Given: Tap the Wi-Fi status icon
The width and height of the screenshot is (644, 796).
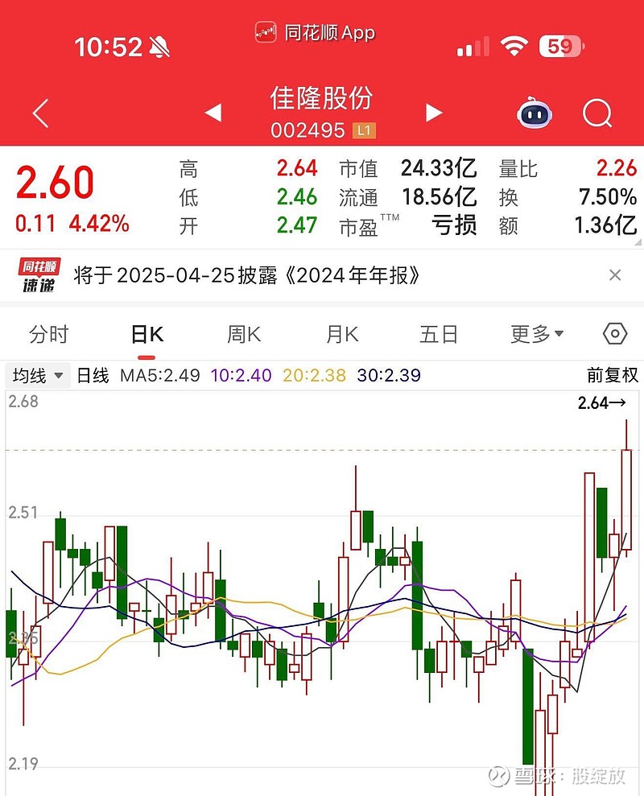Looking at the screenshot, I should pyautogui.click(x=513, y=47).
